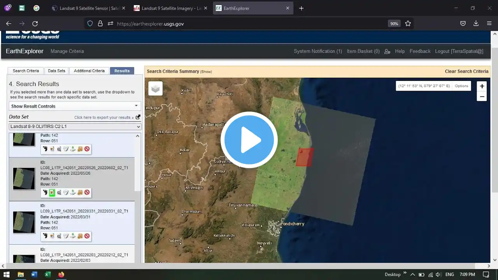
Task: Expand the Show Result Controls dropdown
Action: [x=75, y=106]
